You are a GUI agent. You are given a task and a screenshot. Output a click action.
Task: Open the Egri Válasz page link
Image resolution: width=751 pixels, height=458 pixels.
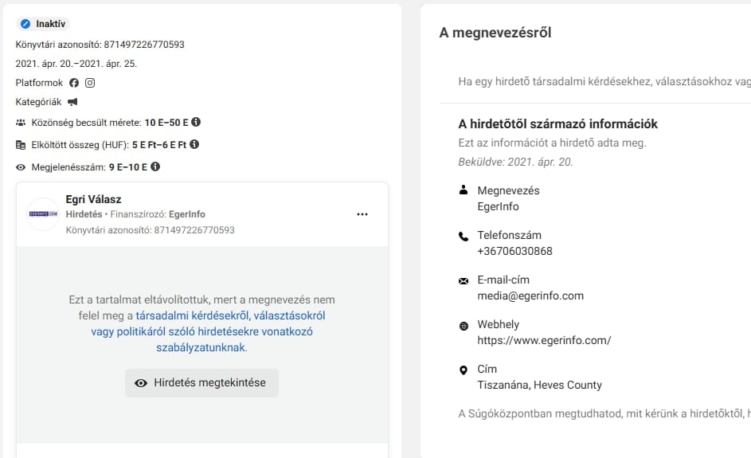[93, 199]
